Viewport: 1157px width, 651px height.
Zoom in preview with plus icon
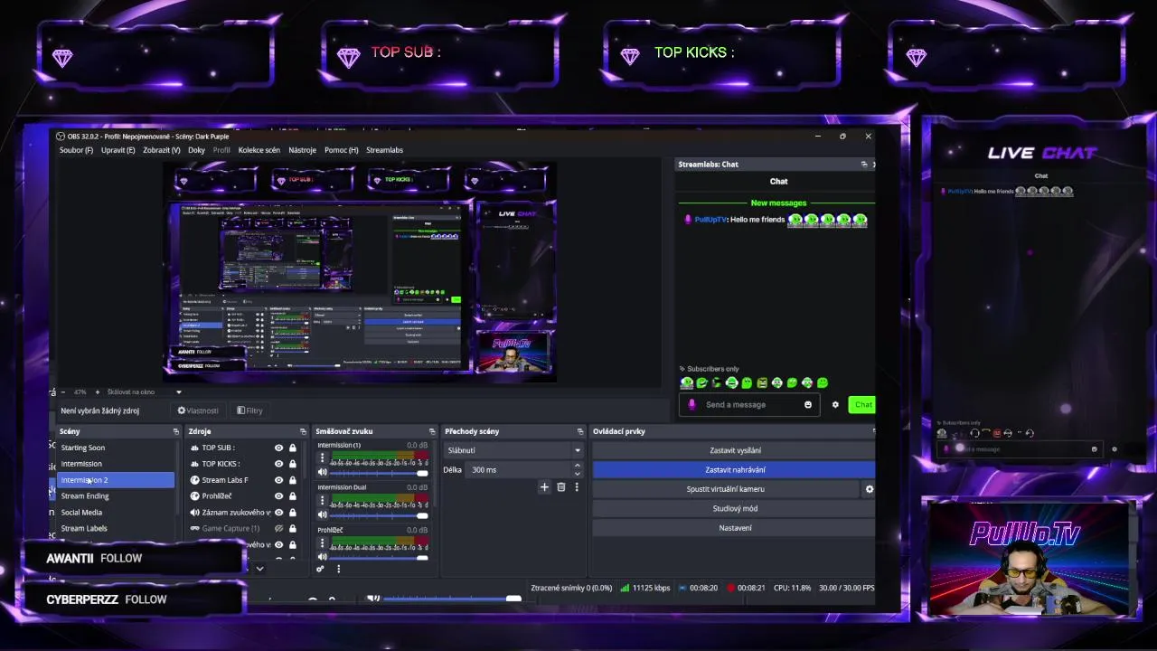[96, 392]
